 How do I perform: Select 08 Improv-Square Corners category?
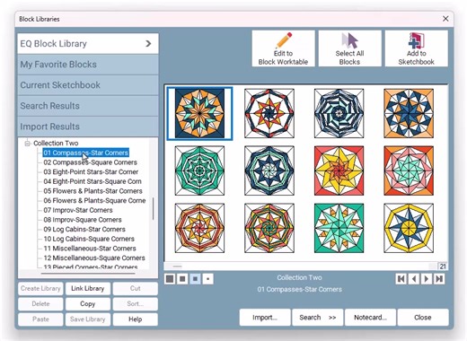[x=83, y=220]
